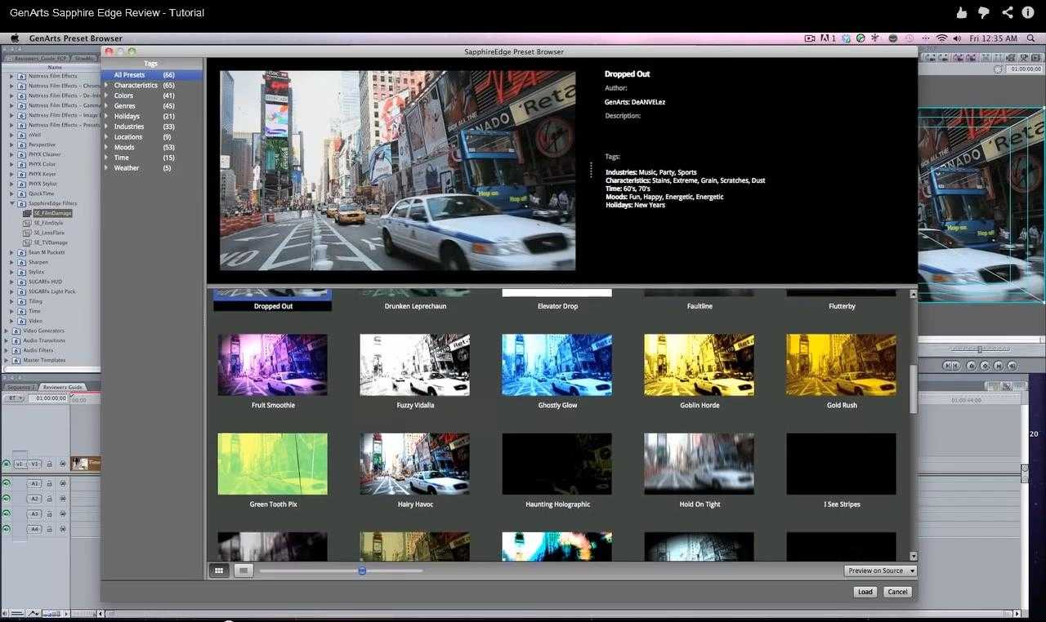Select the Ghostly Glow preset thumbnail
1046x622 pixels.
point(557,365)
